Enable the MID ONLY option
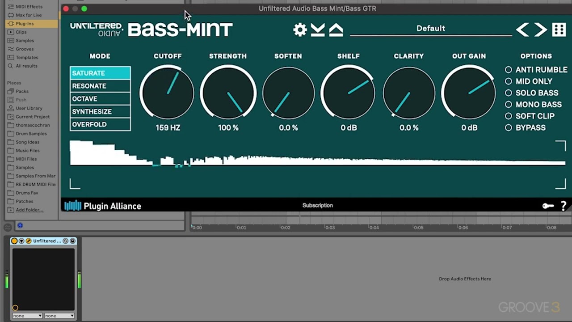 (x=528, y=81)
